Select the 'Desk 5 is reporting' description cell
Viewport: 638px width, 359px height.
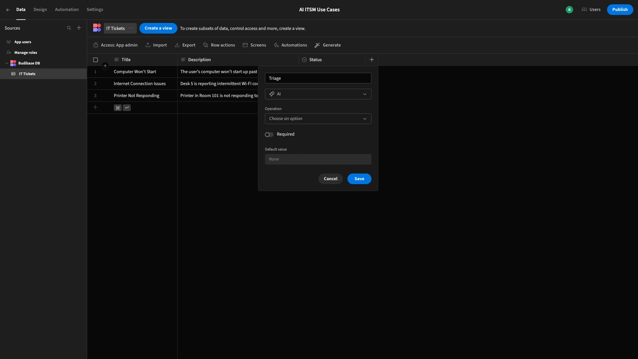pos(218,84)
